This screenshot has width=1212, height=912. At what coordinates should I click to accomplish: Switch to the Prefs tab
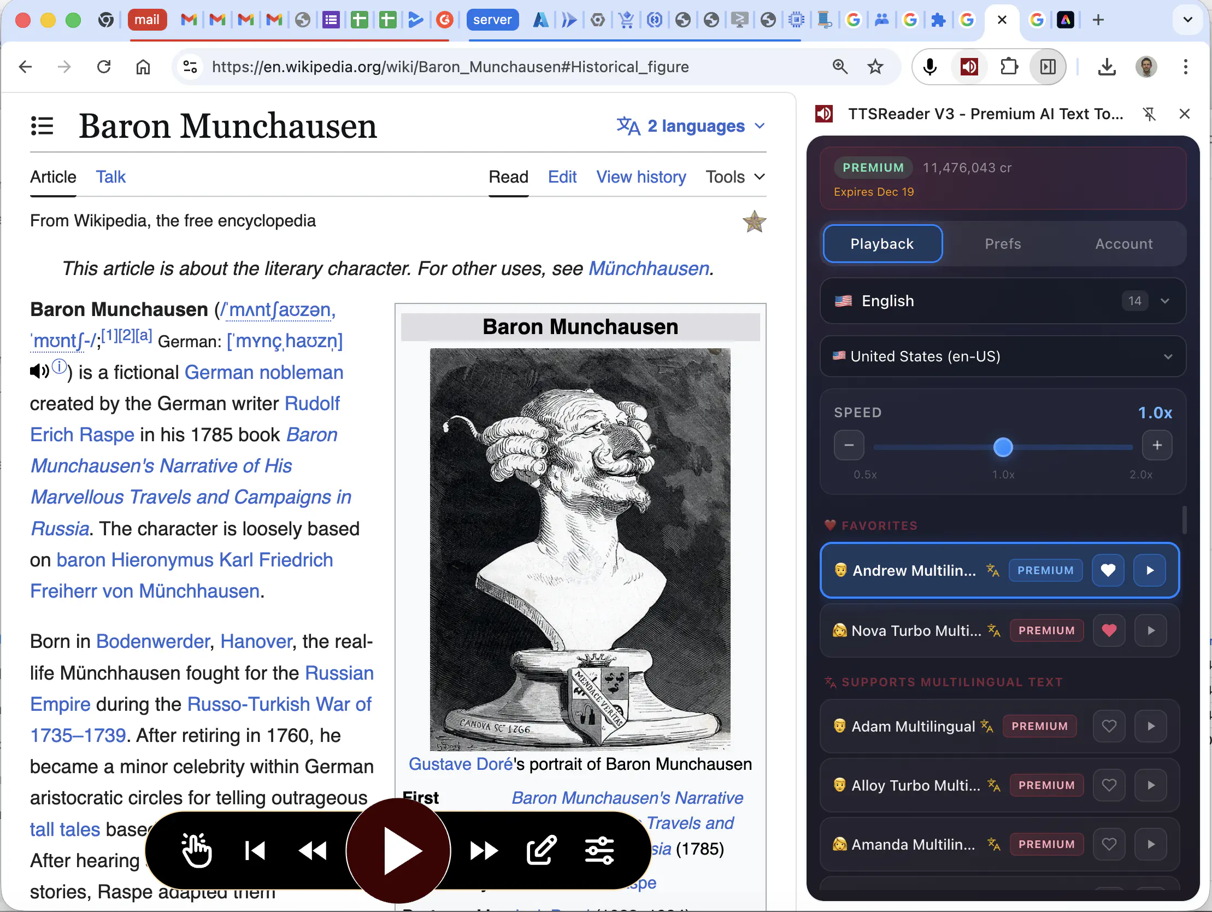coord(1003,243)
